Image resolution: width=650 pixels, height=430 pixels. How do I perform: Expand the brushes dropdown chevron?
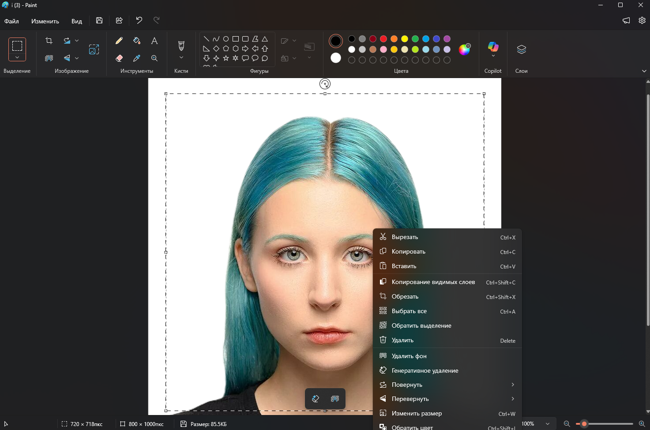point(181,58)
